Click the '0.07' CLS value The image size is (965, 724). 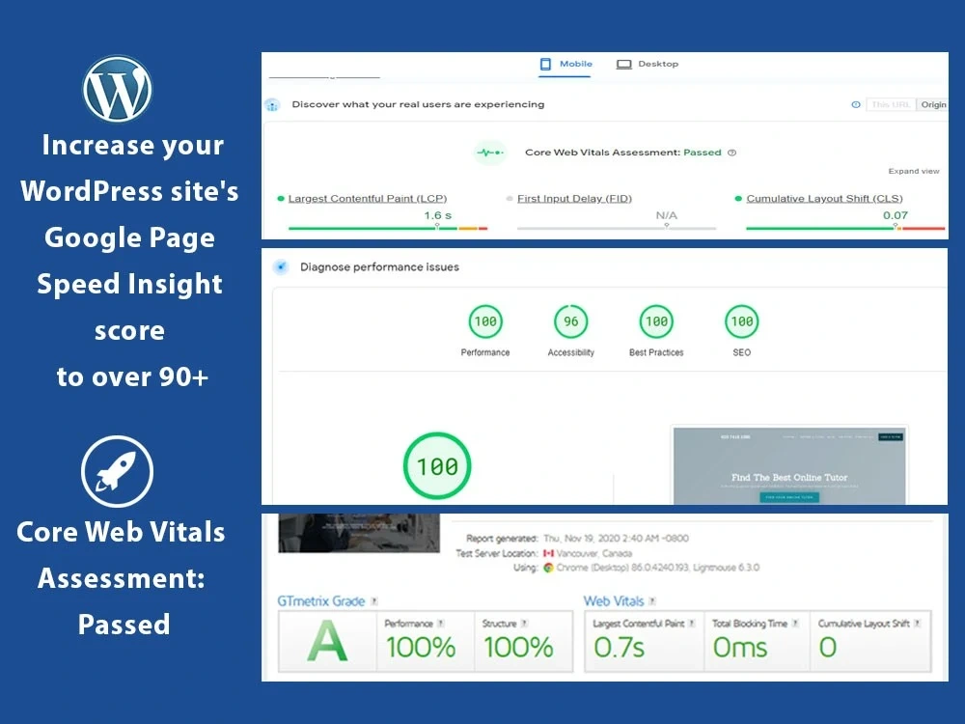[895, 215]
